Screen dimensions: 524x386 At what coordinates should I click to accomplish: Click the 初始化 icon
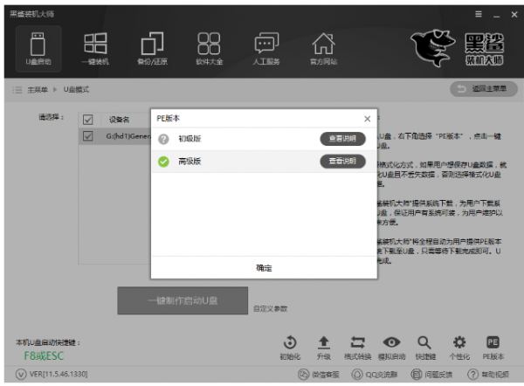click(290, 348)
